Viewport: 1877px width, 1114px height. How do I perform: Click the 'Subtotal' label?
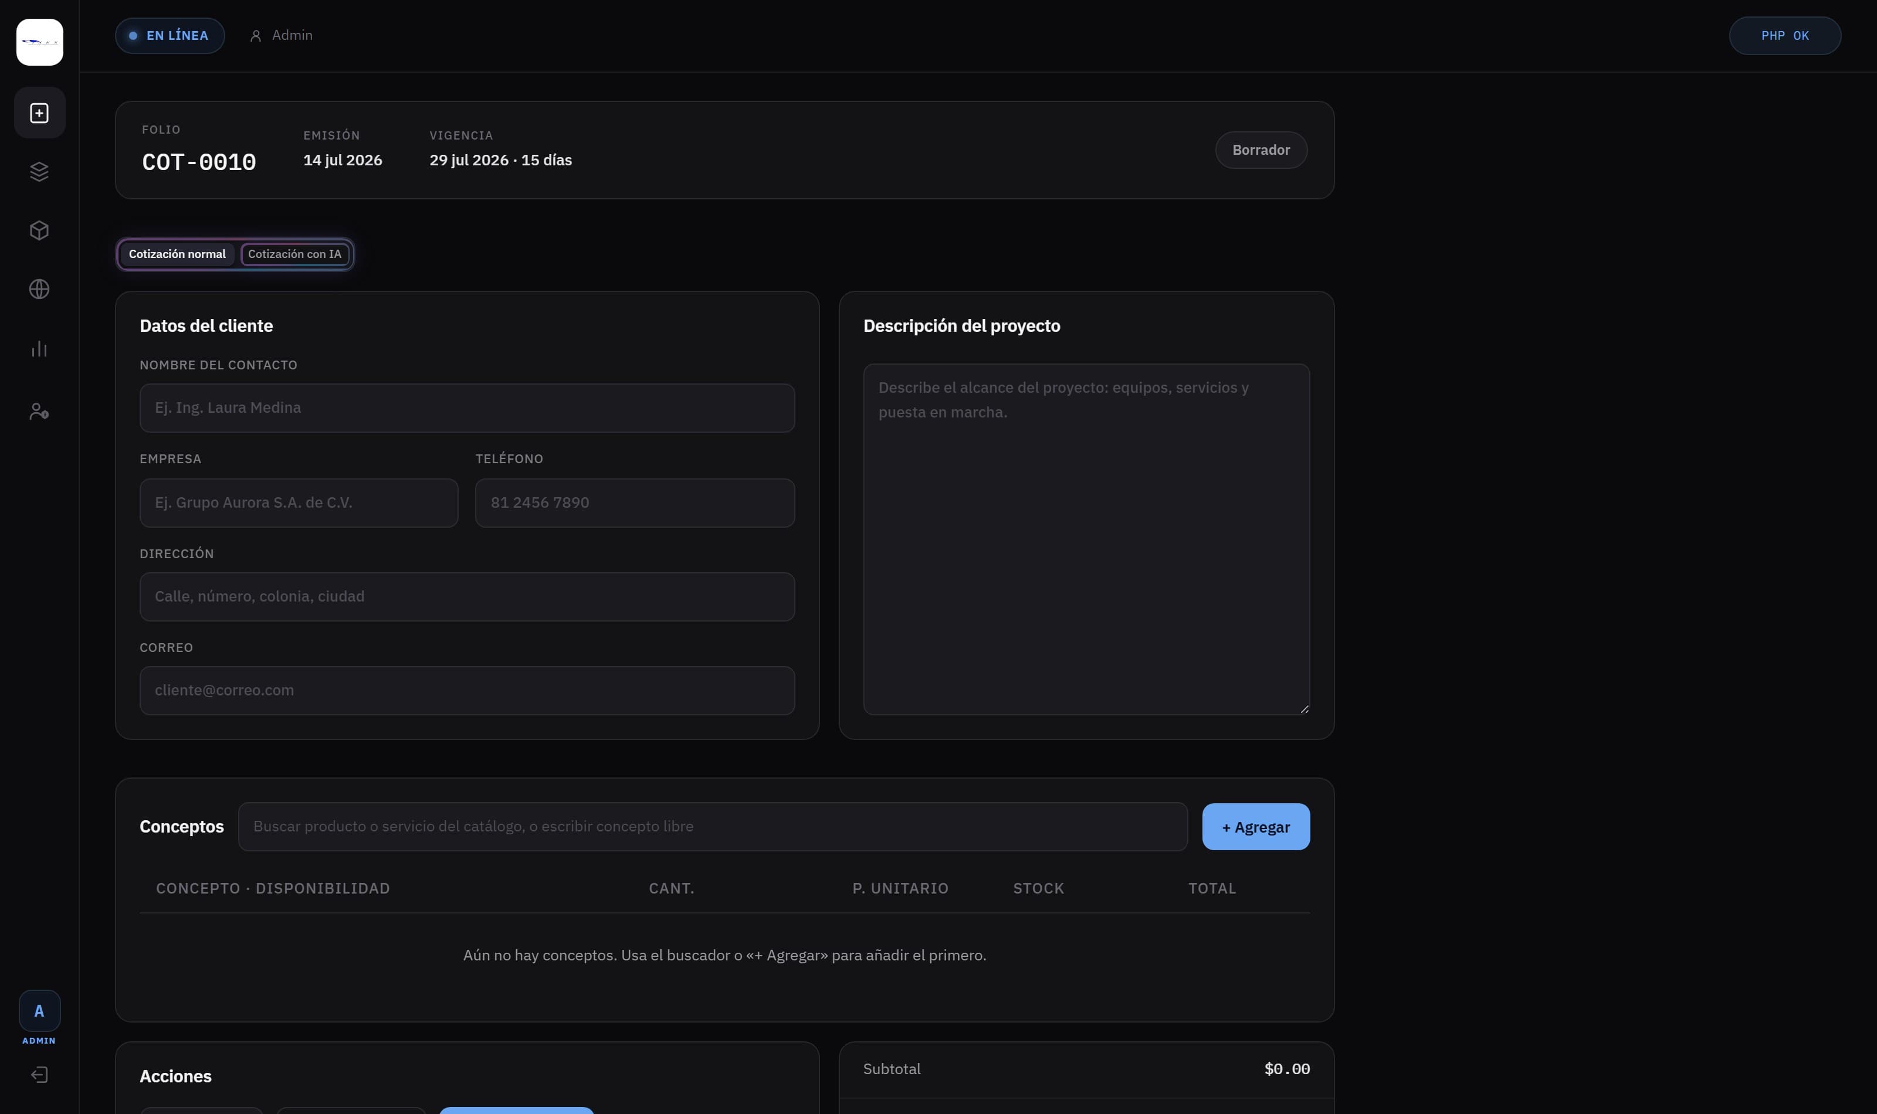click(891, 1069)
